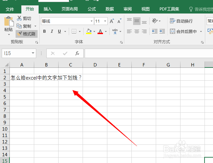Open the 公式 ribbon tab
Image resolution: width=213 pixels, height=163 pixels.
pos(92,9)
